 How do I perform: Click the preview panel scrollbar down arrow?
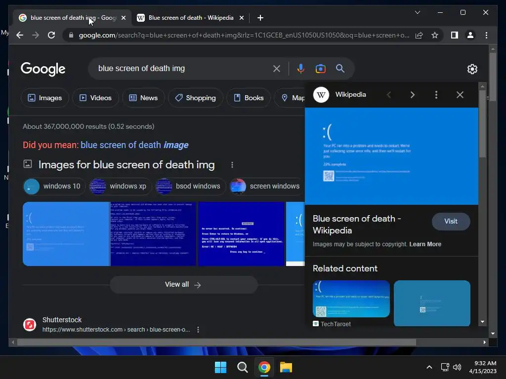(482, 322)
